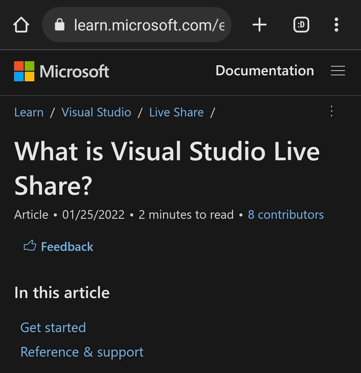Open the Reference & support section link

[82, 352]
